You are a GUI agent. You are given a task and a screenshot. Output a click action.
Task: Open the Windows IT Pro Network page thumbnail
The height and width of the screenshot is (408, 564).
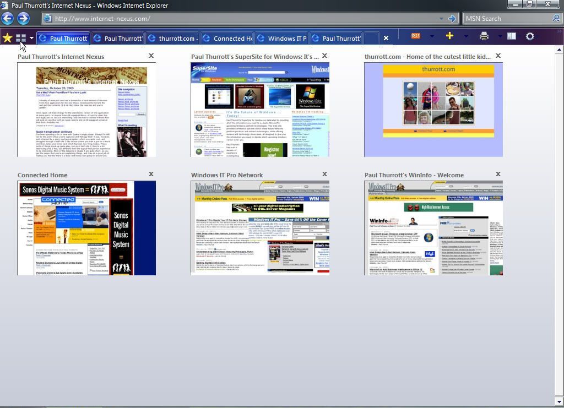pyautogui.click(x=260, y=228)
